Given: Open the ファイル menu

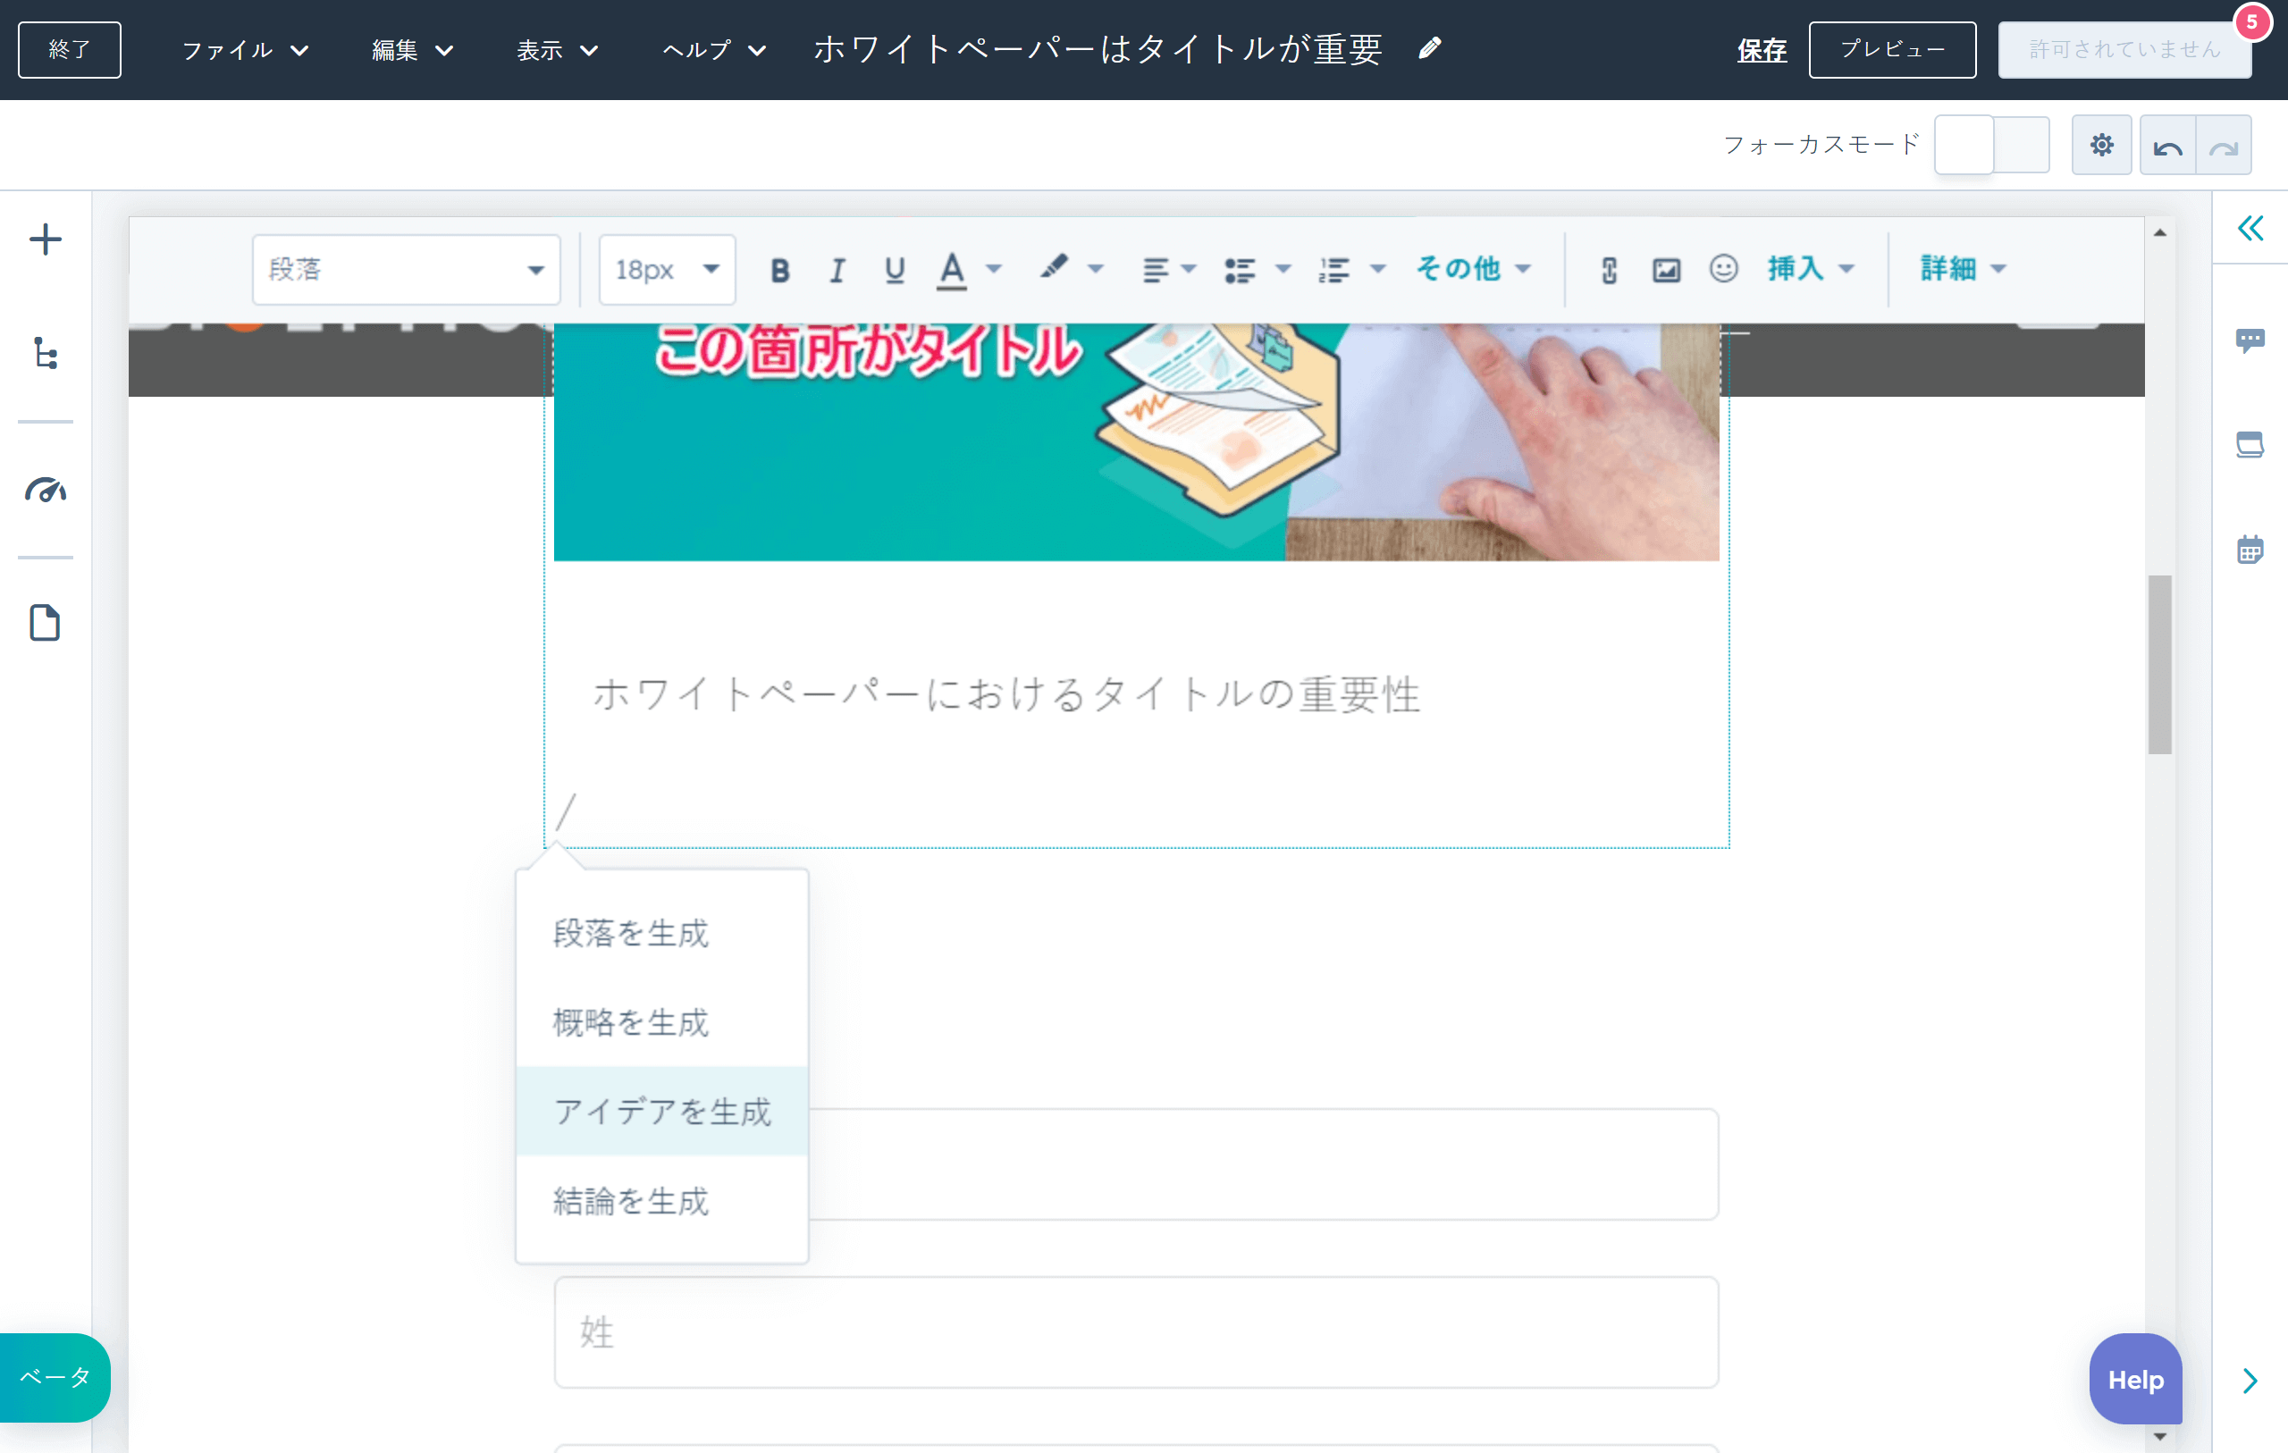Looking at the screenshot, I should pos(245,49).
